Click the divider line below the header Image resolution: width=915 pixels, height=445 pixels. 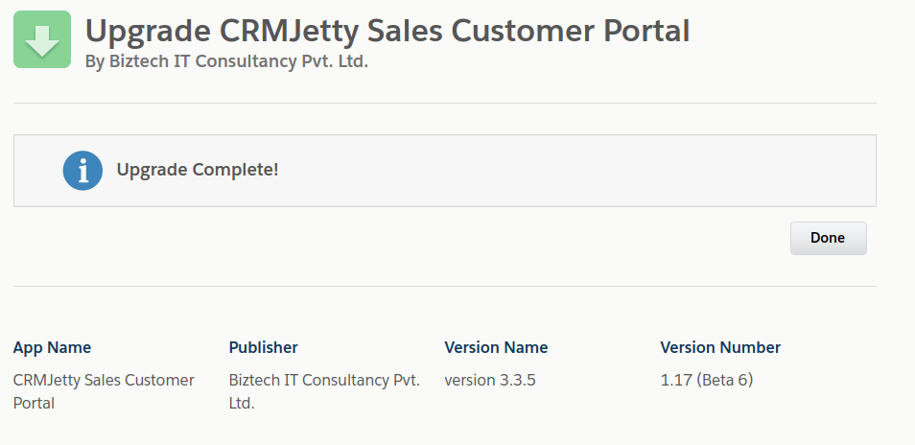click(x=445, y=103)
